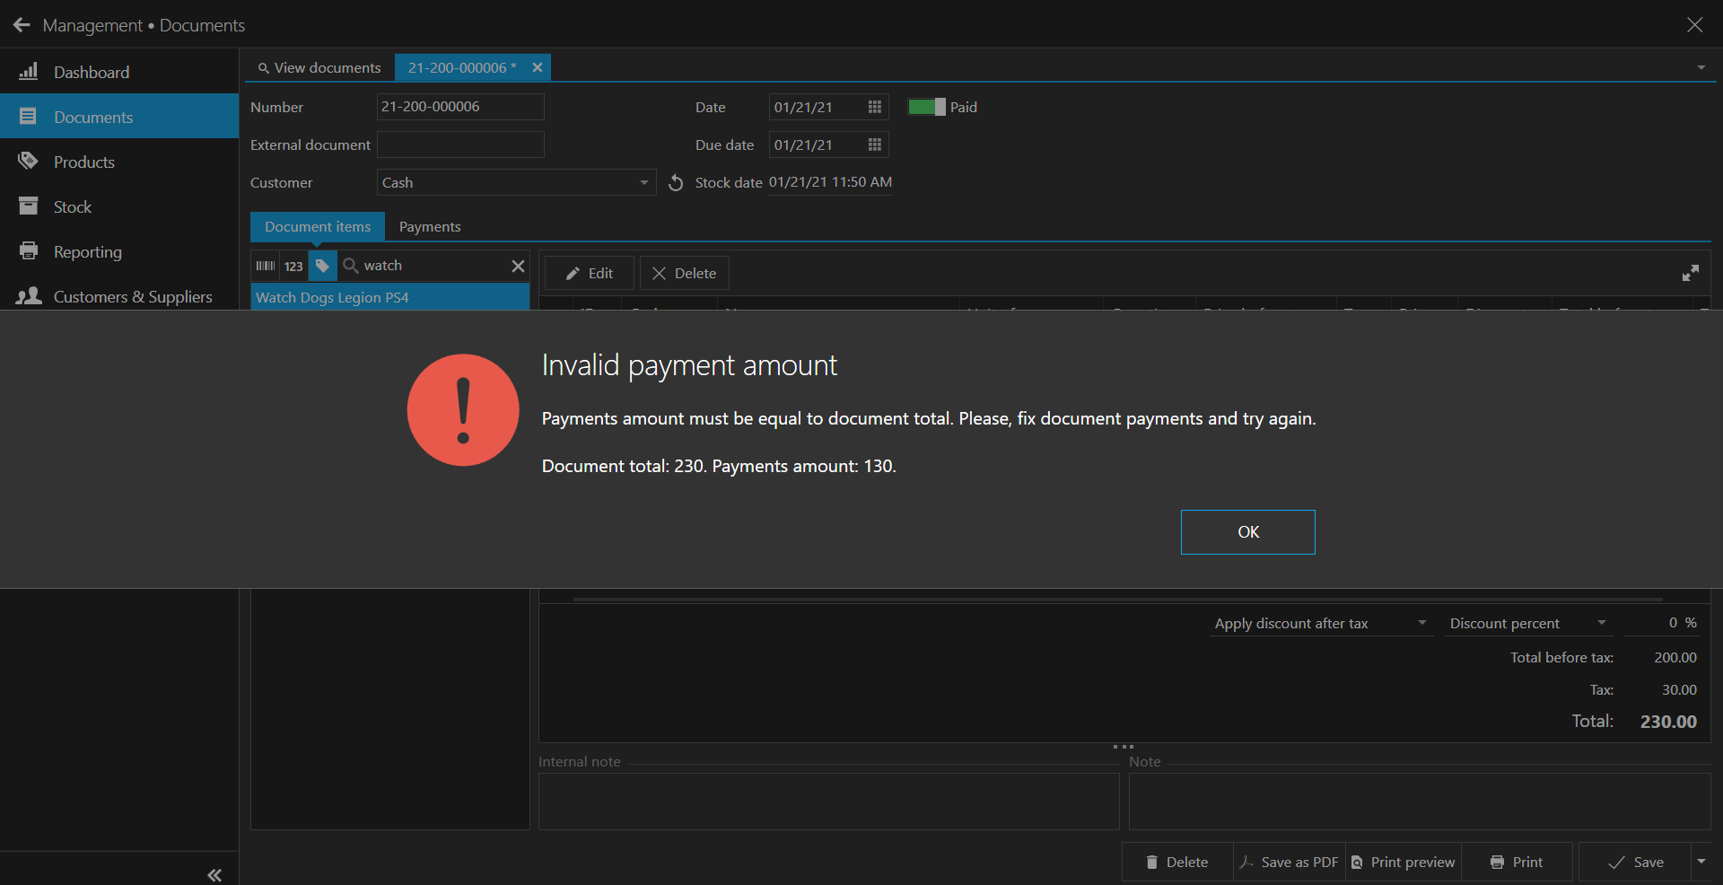Click the refresh stock date icon
The height and width of the screenshot is (885, 1723).
tap(676, 183)
